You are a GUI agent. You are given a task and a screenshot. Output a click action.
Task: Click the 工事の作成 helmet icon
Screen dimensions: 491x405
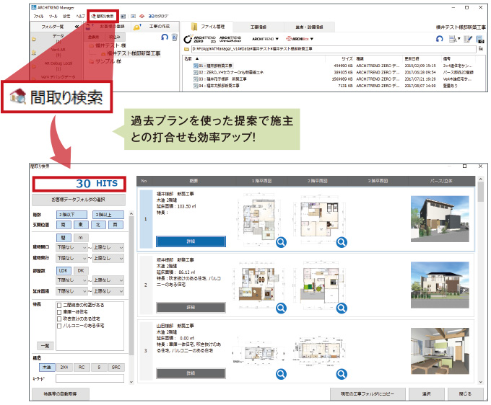click(x=137, y=27)
